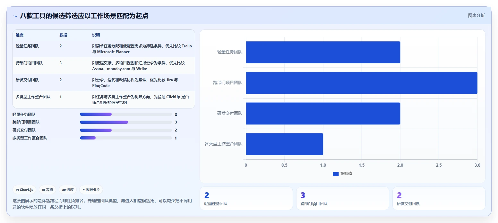Click the description mentioning Jira 与 PingCode
The width and height of the screenshot is (498, 223).
coord(135,83)
